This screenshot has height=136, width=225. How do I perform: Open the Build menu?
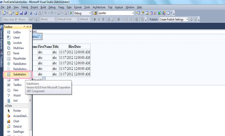pos(43,7)
